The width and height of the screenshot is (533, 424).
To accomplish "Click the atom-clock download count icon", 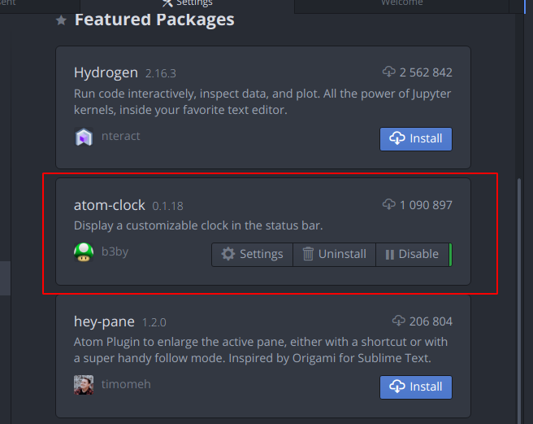I will point(389,204).
